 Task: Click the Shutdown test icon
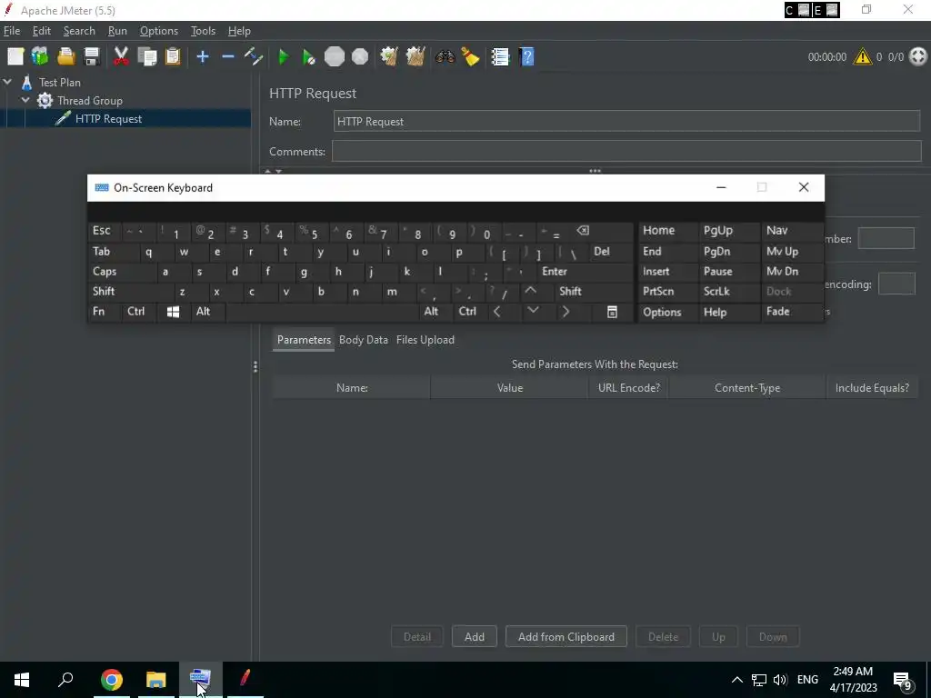coord(360,57)
